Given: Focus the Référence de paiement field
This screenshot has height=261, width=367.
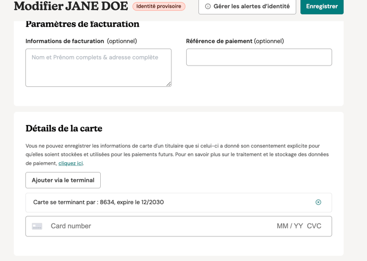Looking at the screenshot, I should 259,57.
